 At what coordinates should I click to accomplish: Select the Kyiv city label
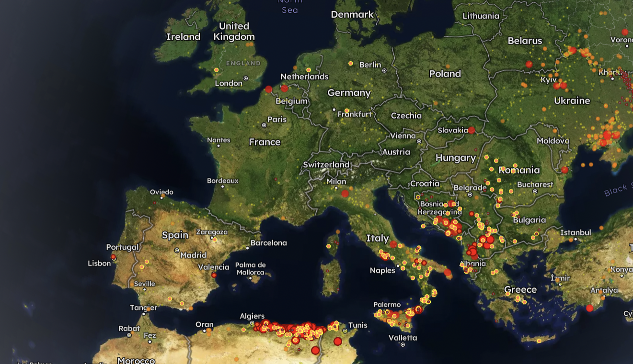[548, 79]
